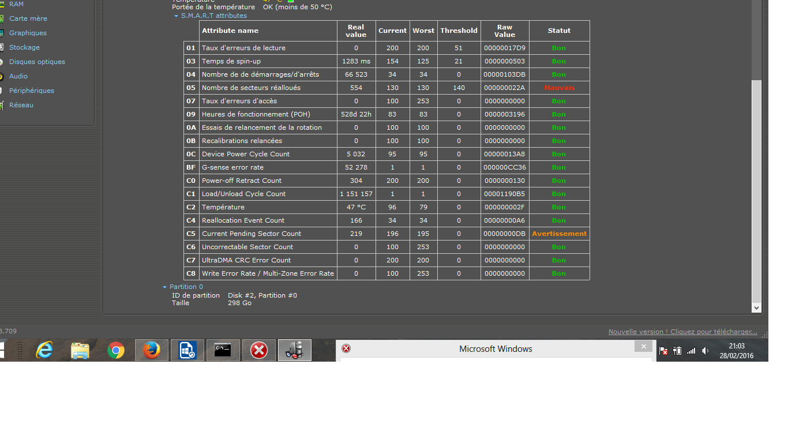Viewport: 788px width, 443px height.
Task: Open Internet Explorer from the taskbar
Action: click(x=44, y=350)
